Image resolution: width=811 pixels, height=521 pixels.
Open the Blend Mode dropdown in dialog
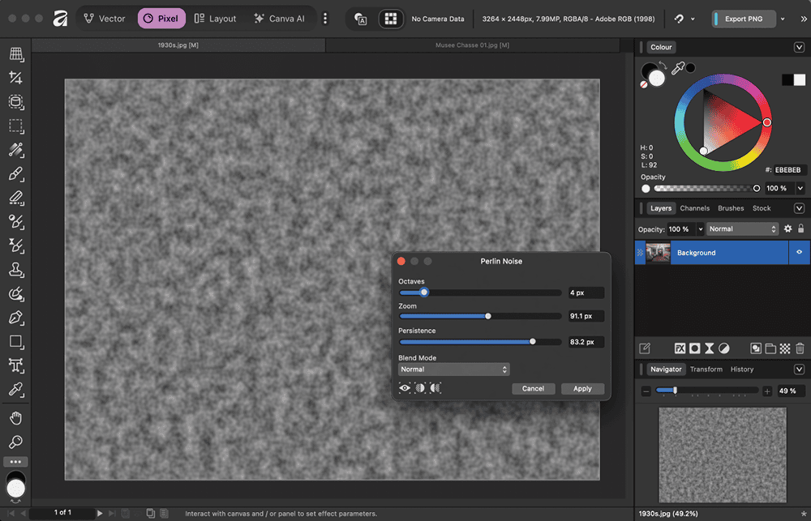453,369
